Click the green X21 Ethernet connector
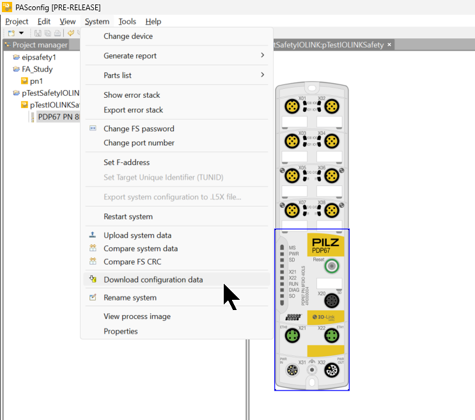Viewport: 475px width, 420px height. (x=292, y=336)
